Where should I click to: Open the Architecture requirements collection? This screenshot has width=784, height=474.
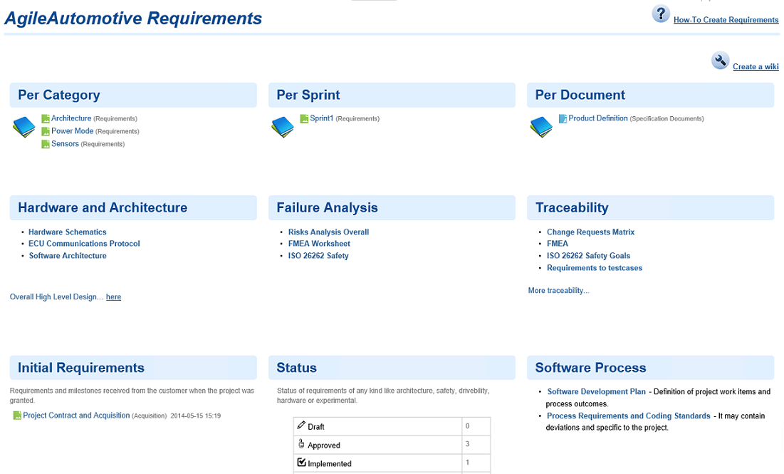coord(70,118)
